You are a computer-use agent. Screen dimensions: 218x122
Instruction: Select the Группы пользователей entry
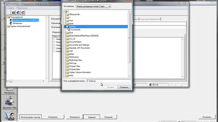coord(20,26)
